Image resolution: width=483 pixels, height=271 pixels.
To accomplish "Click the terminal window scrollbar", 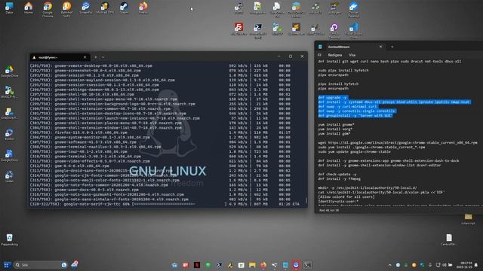I will (x=306, y=200).
